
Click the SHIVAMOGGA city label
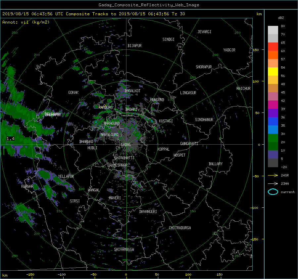coord(124,249)
